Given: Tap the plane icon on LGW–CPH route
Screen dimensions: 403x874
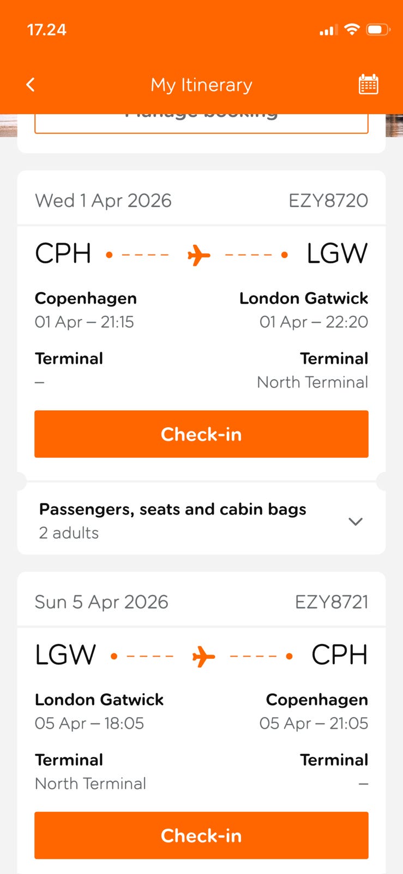Looking at the screenshot, I should (203, 656).
